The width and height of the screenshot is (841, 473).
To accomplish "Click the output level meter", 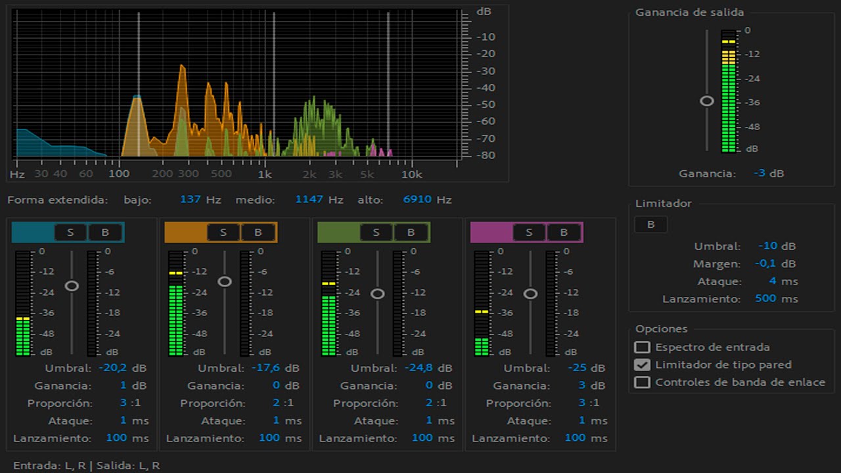I will pos(729,91).
